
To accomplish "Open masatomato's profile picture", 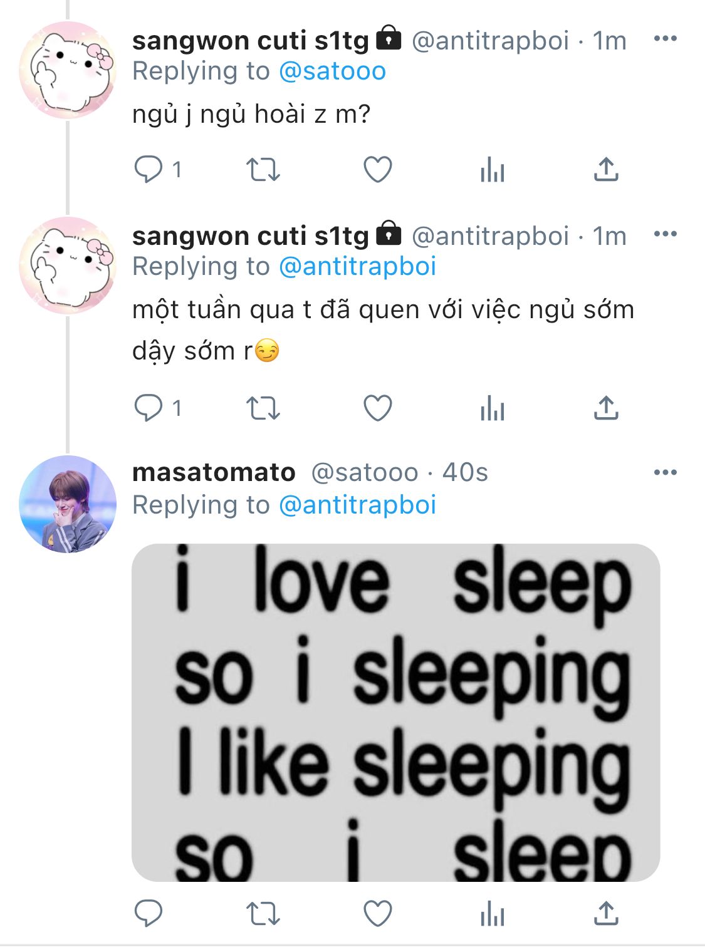I will pos(68,504).
